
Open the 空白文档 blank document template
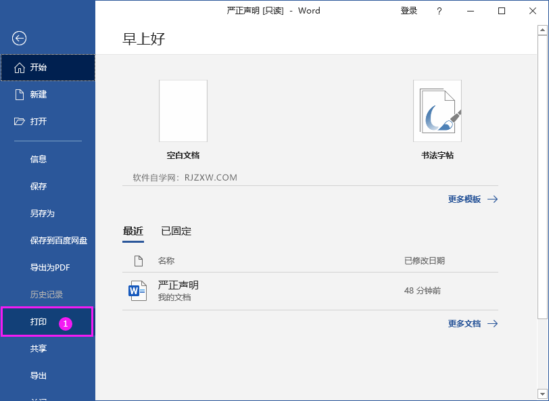tap(183, 111)
